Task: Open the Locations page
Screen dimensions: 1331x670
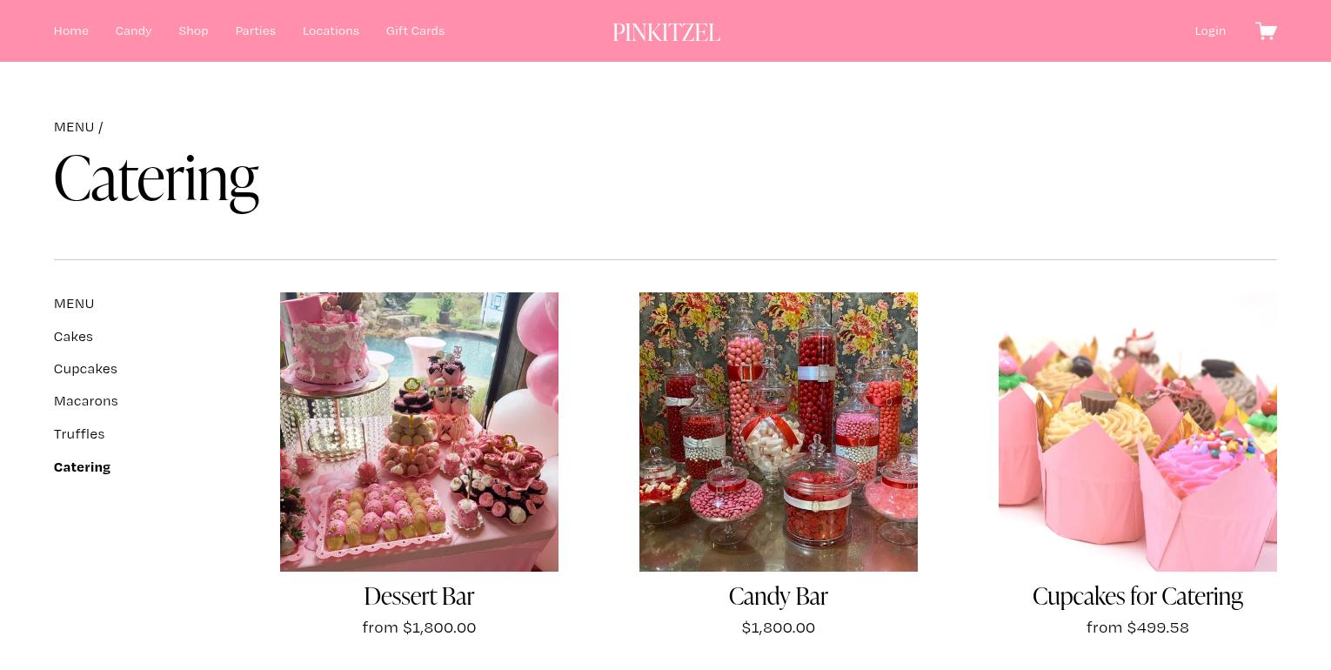Action: 331,30
